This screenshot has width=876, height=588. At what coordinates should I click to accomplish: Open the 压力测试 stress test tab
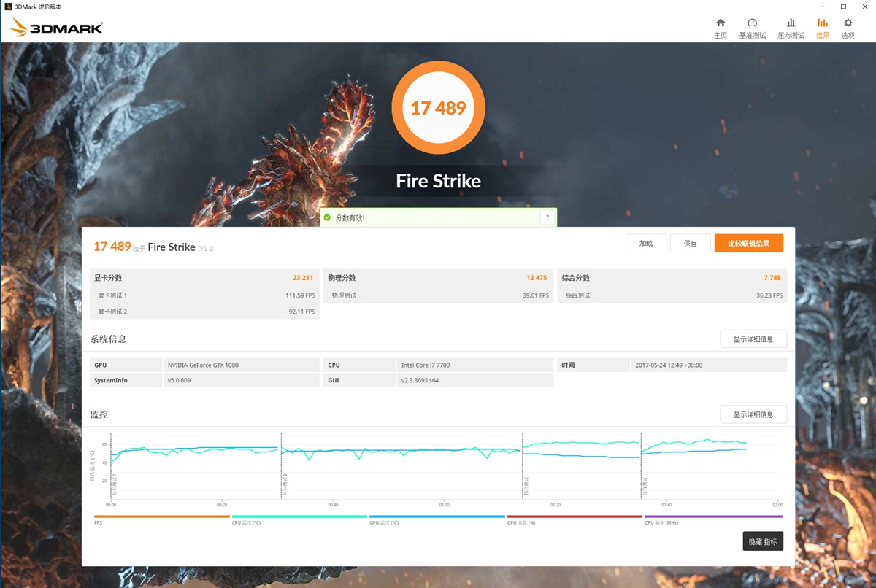pyautogui.click(x=791, y=28)
